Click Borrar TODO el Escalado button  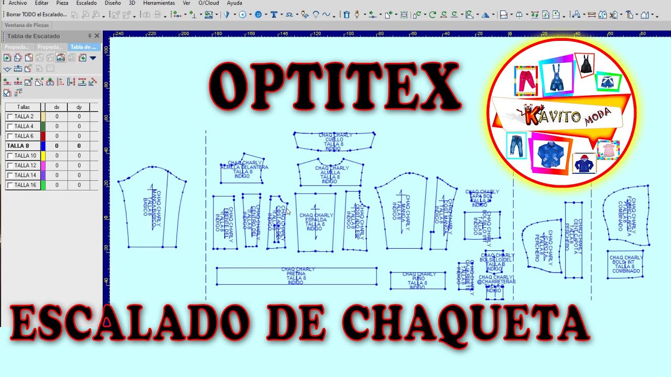[37, 15]
